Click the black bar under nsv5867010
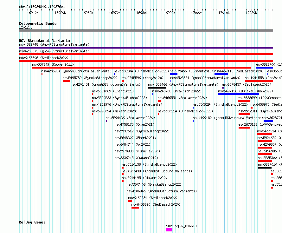The image size is (282, 233). [x=265, y=168]
